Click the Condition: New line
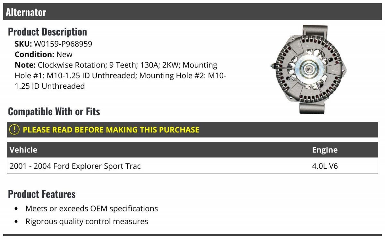The width and height of the screenshot is (385, 239). point(44,54)
